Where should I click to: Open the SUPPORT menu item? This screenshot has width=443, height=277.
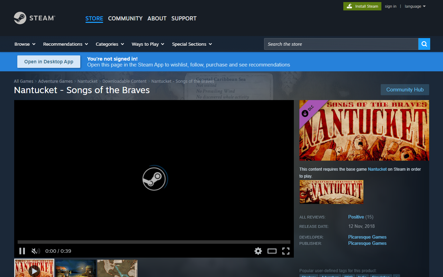(184, 18)
